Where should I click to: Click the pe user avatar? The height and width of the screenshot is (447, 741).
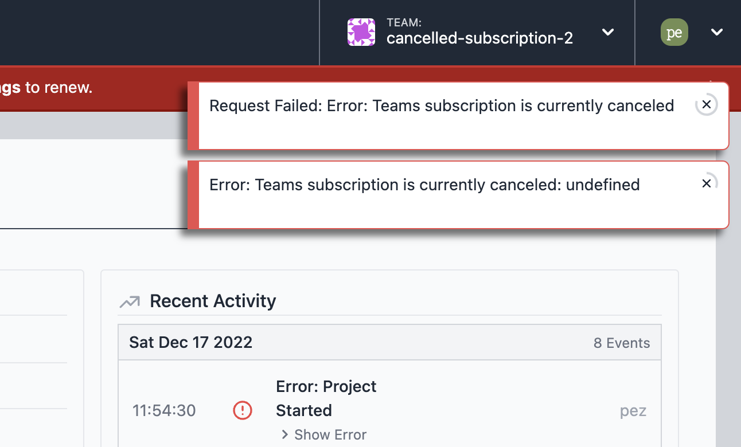pyautogui.click(x=674, y=32)
